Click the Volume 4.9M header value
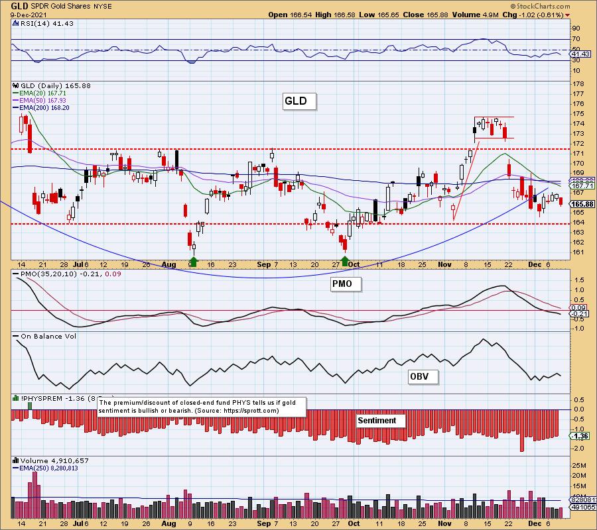The height and width of the screenshot is (530, 597). tap(475, 15)
